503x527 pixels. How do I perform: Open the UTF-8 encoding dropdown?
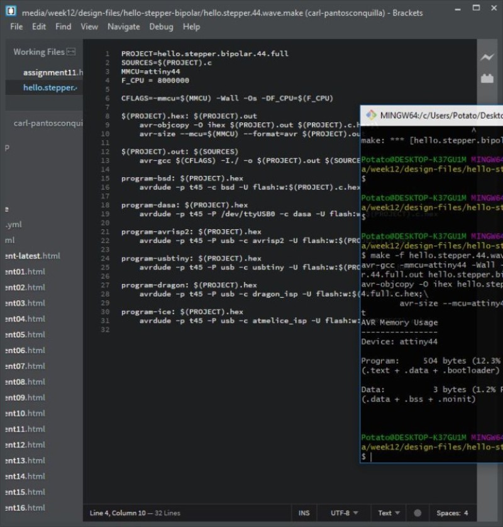click(344, 513)
